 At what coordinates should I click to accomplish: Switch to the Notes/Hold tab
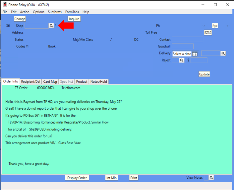tap(99, 81)
